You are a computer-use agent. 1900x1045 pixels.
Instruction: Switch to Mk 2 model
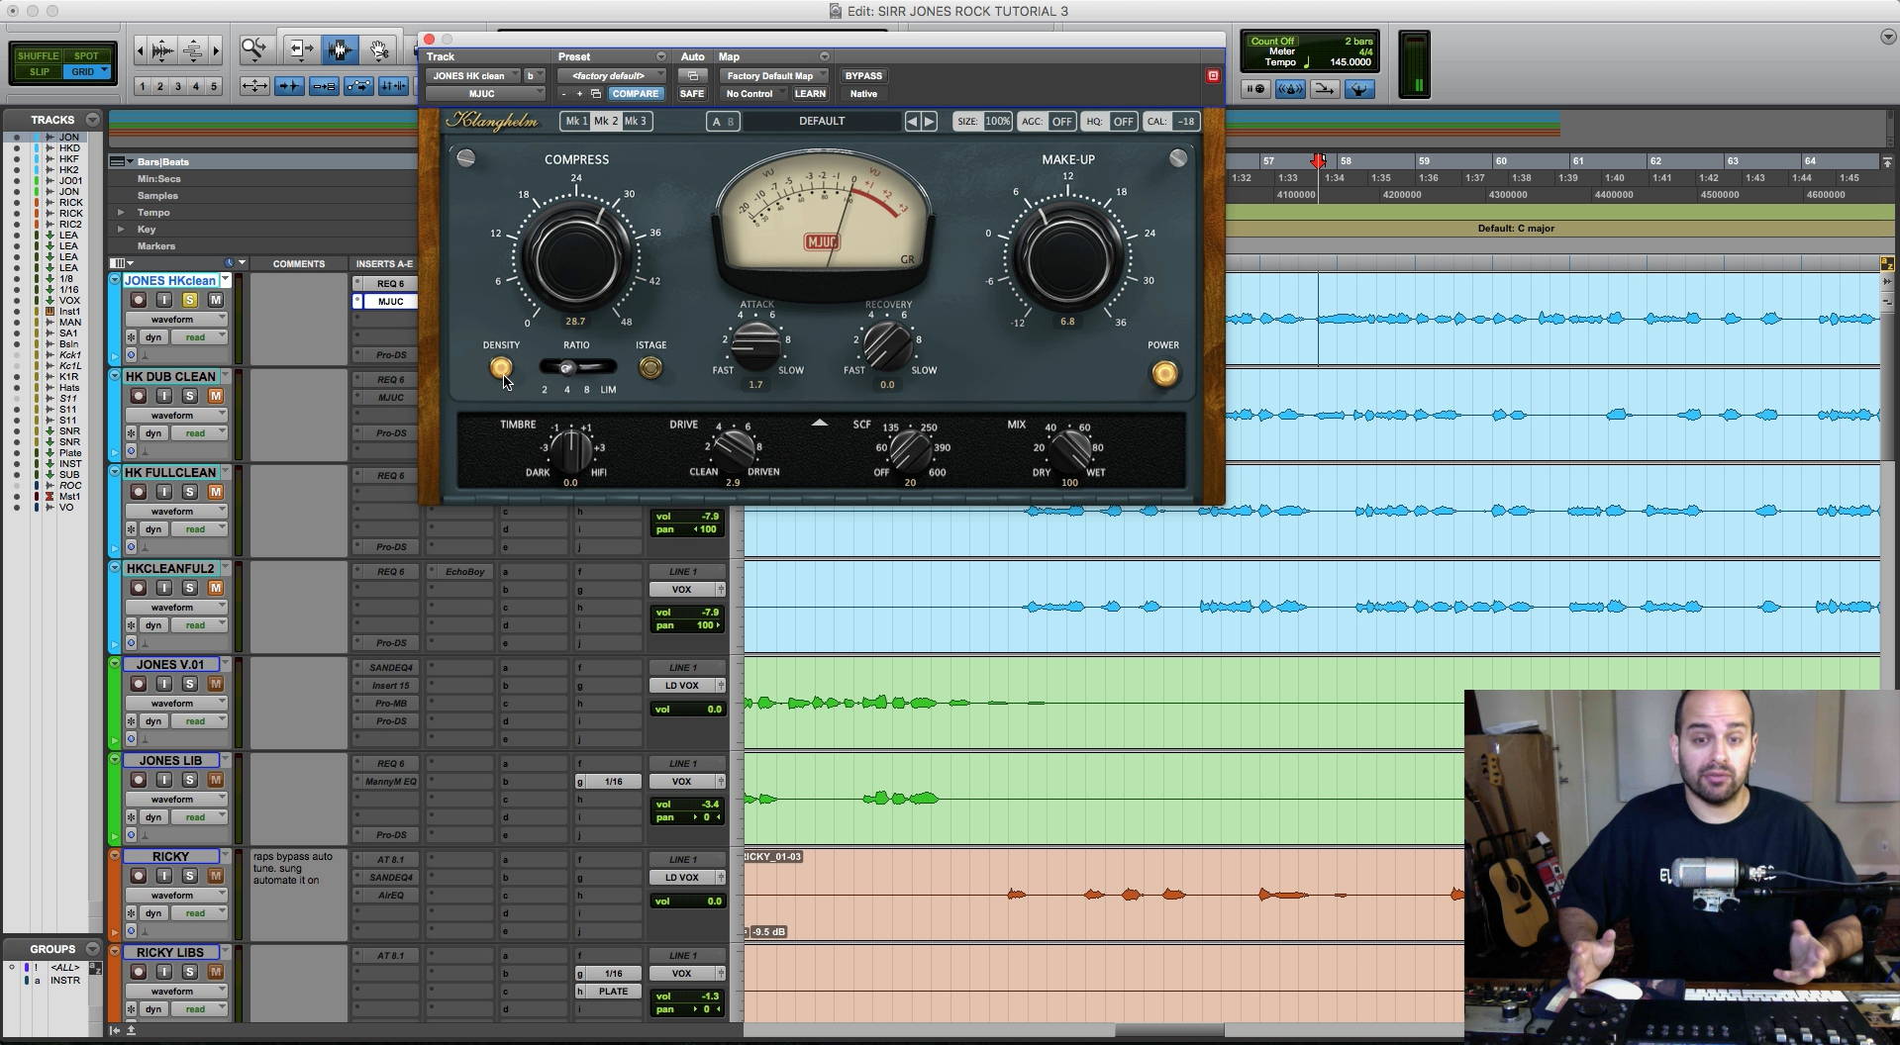pyautogui.click(x=606, y=121)
